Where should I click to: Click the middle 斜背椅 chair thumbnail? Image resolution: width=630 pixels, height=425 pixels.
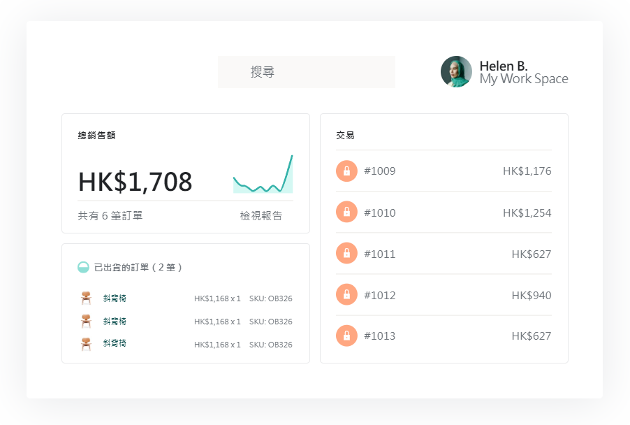[87, 320]
